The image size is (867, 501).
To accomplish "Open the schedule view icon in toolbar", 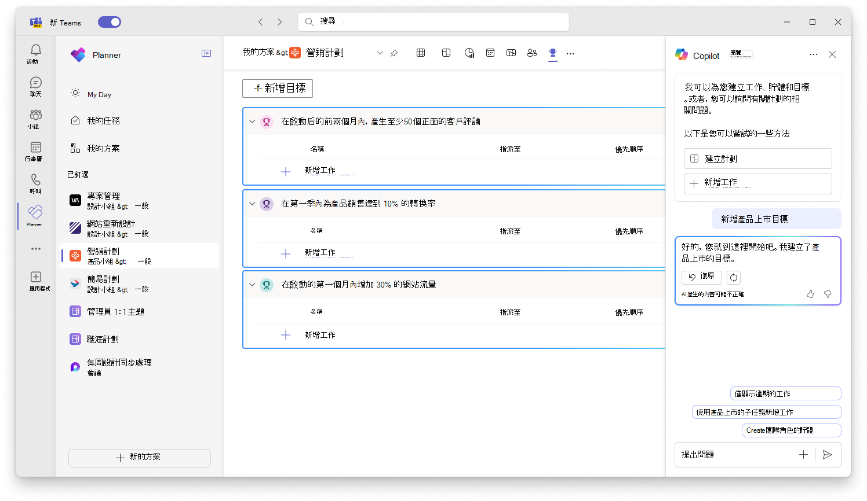I will (490, 53).
